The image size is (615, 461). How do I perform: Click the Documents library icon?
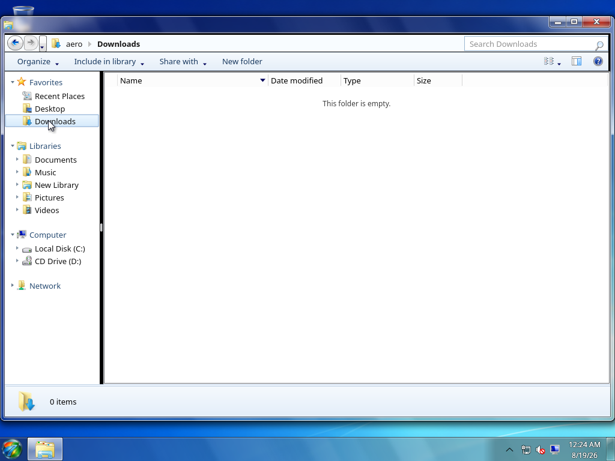[x=27, y=159]
